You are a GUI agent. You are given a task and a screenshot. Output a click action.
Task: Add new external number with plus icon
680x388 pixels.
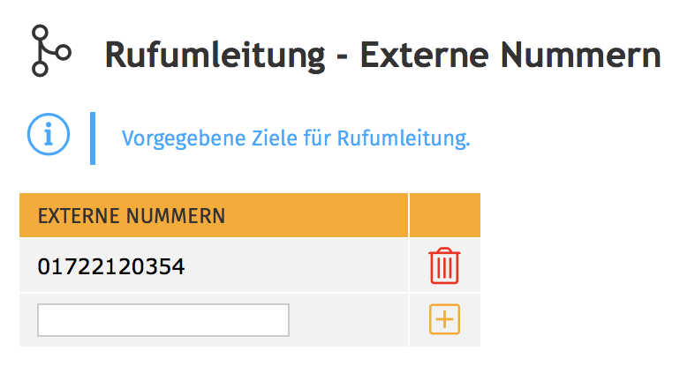(444, 319)
